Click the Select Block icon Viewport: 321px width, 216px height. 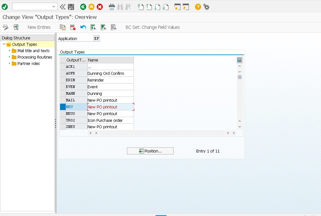[104, 27]
